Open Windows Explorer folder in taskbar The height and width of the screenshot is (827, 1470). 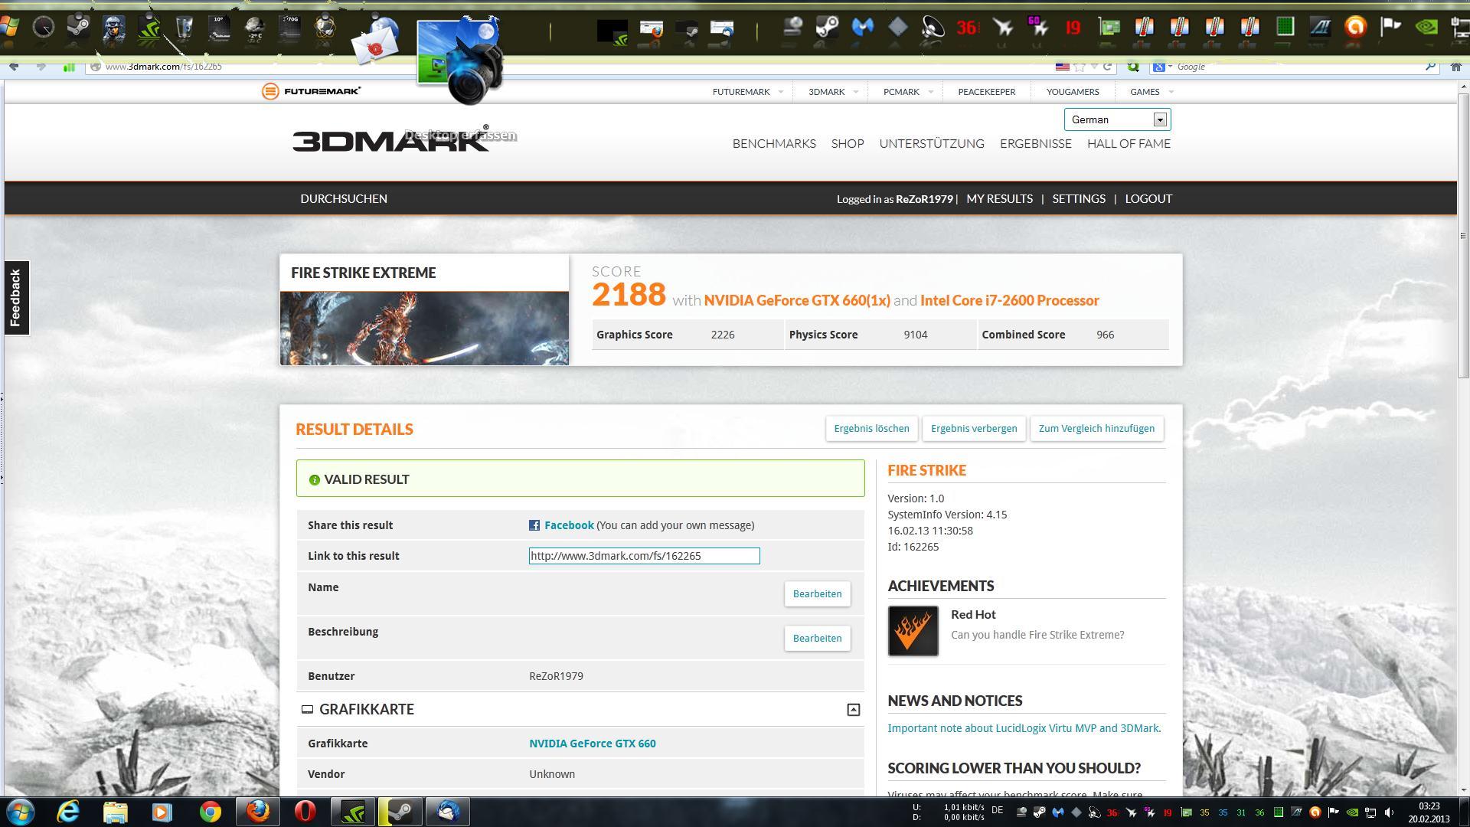click(x=115, y=812)
